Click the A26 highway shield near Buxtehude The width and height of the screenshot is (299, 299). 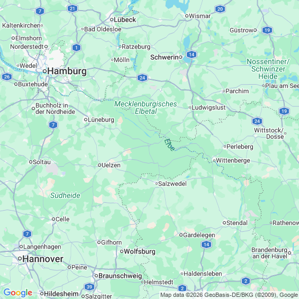7,77
